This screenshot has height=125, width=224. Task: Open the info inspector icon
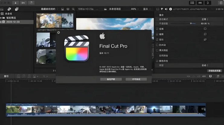(x=170, y=9)
